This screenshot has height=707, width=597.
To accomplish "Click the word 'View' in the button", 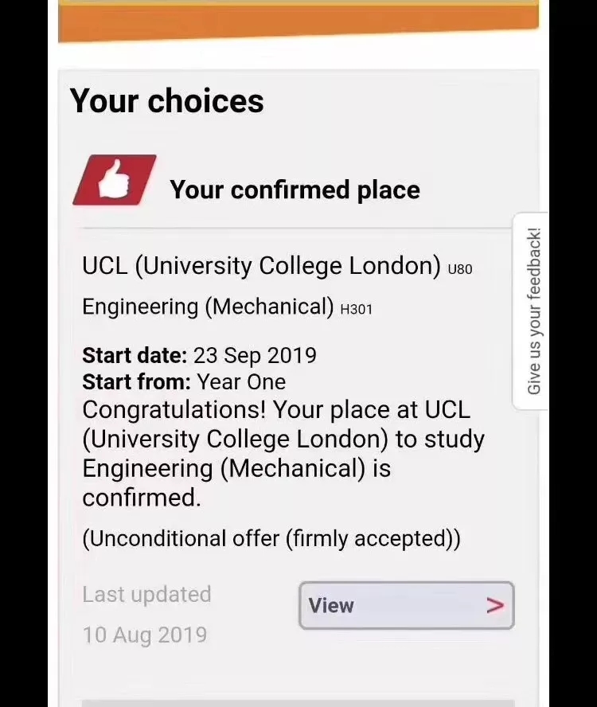I will (331, 606).
